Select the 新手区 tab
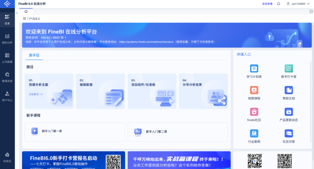314x169 pixels. click(34, 55)
